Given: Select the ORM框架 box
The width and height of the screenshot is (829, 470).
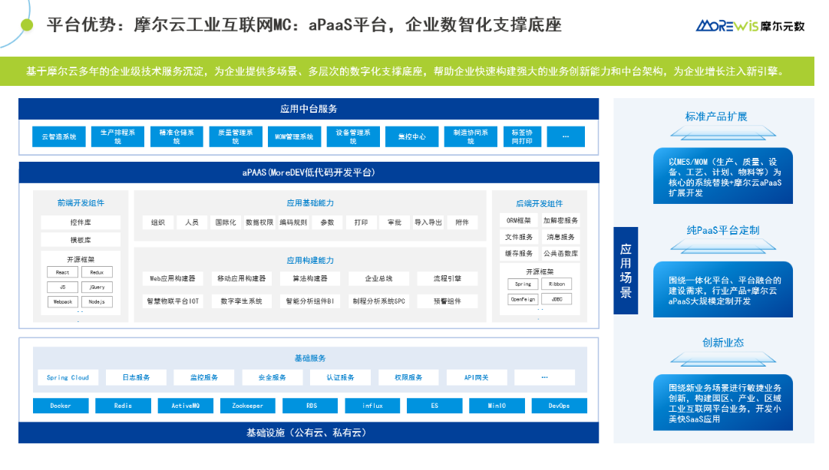Looking at the screenshot, I should [519, 220].
